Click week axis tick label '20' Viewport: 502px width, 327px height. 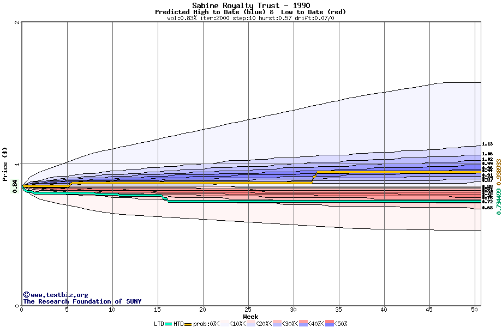pyautogui.click(x=202, y=310)
